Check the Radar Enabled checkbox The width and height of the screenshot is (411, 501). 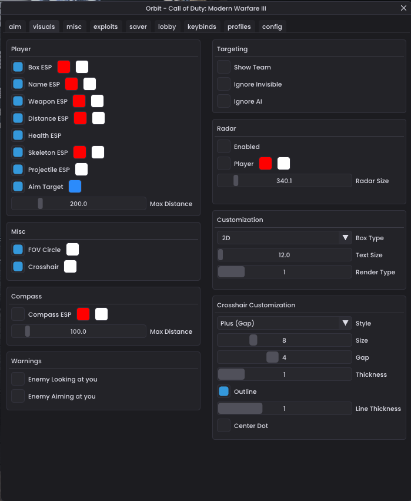coord(223,147)
